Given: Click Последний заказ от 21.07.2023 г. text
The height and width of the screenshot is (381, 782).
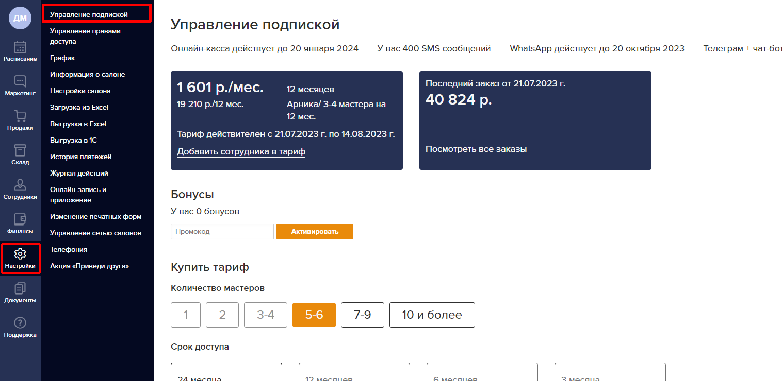Looking at the screenshot, I should click(x=495, y=83).
